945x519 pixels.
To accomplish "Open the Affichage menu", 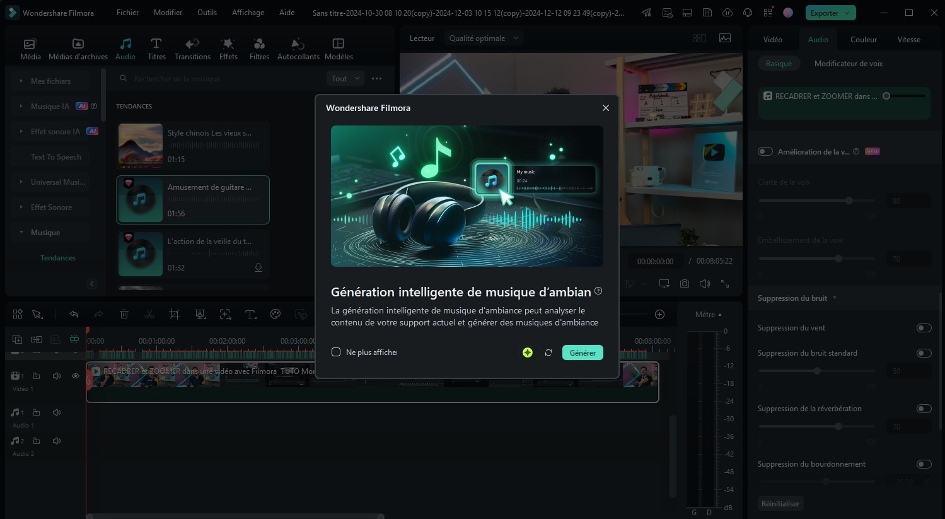I will (x=248, y=13).
